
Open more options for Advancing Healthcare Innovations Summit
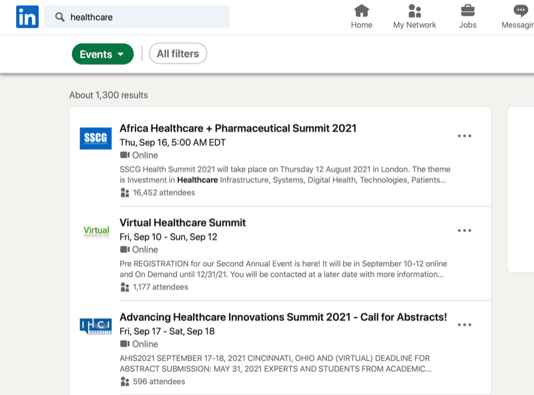(465, 325)
